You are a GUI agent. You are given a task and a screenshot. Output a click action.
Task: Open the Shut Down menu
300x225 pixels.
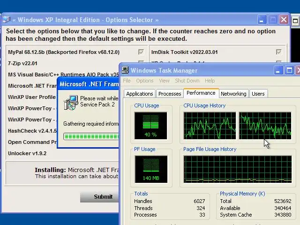[x=187, y=81]
